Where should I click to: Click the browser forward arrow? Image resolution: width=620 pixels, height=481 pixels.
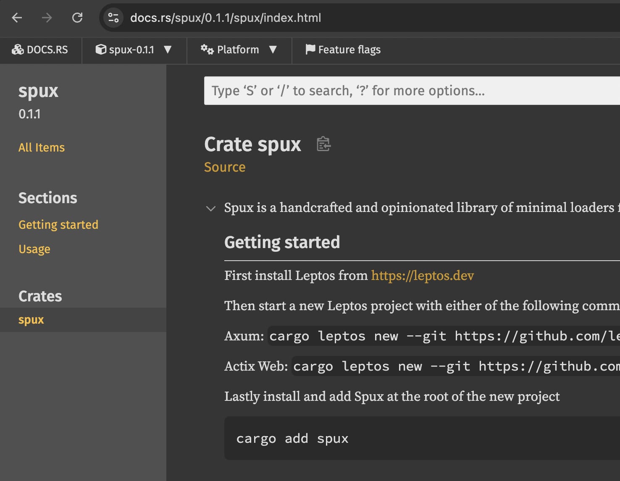[47, 18]
